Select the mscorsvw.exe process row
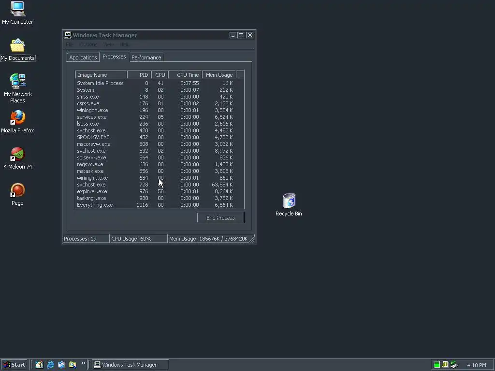Viewport: 495px width, 371px height. point(160,144)
